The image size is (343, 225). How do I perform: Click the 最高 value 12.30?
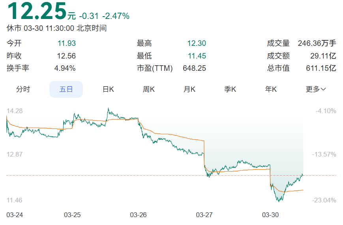[197, 43]
